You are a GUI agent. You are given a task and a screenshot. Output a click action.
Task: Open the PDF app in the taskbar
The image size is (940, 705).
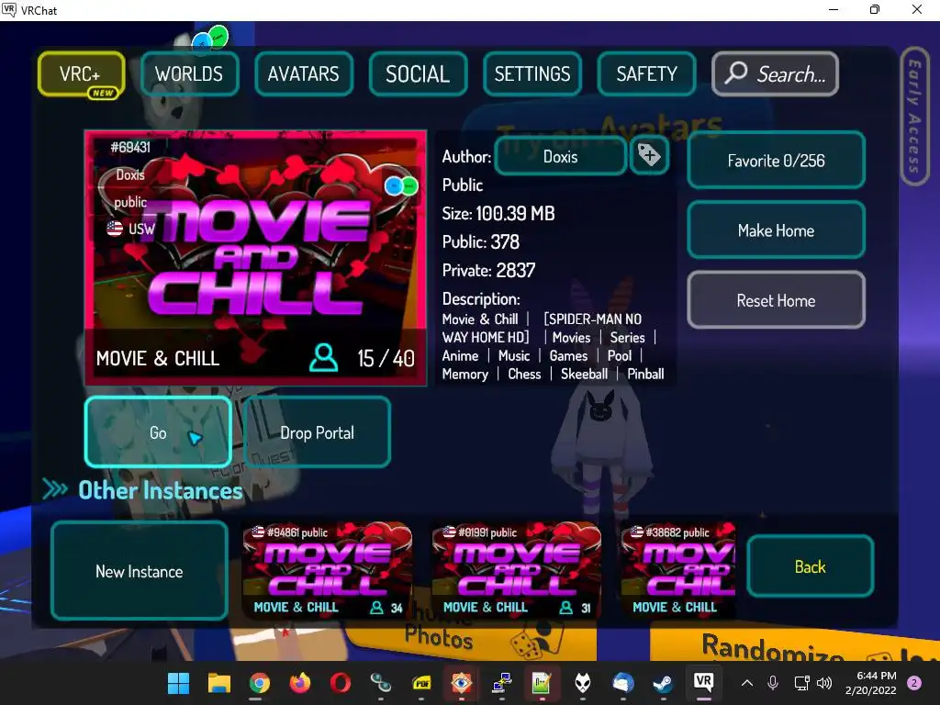(x=421, y=683)
